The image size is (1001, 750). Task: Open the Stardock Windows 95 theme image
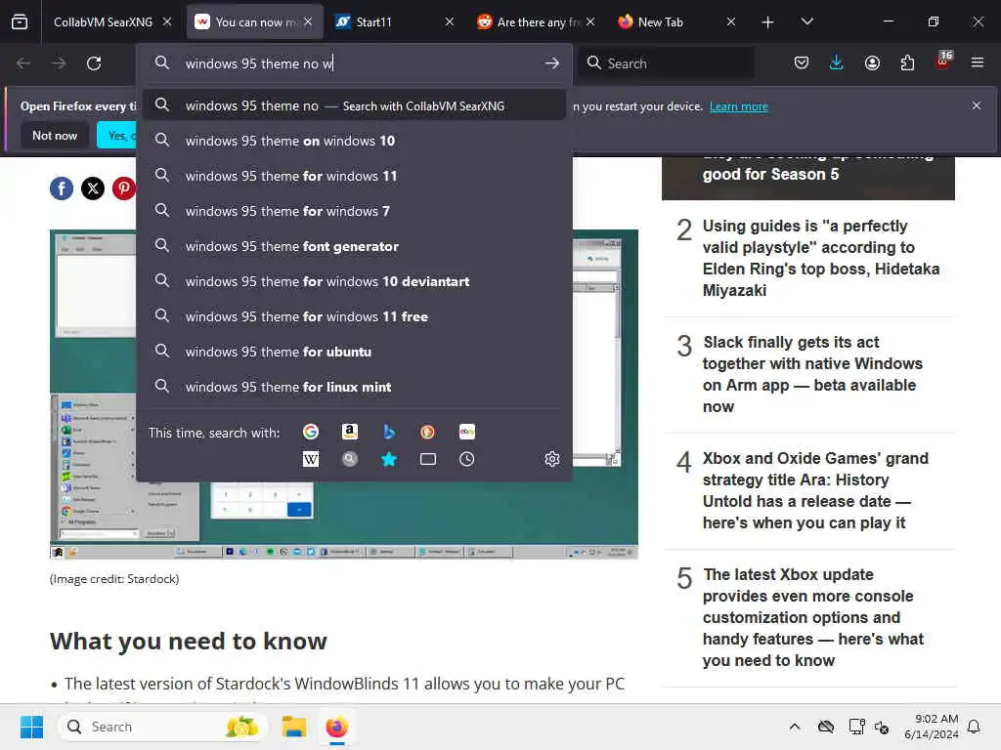point(343,395)
